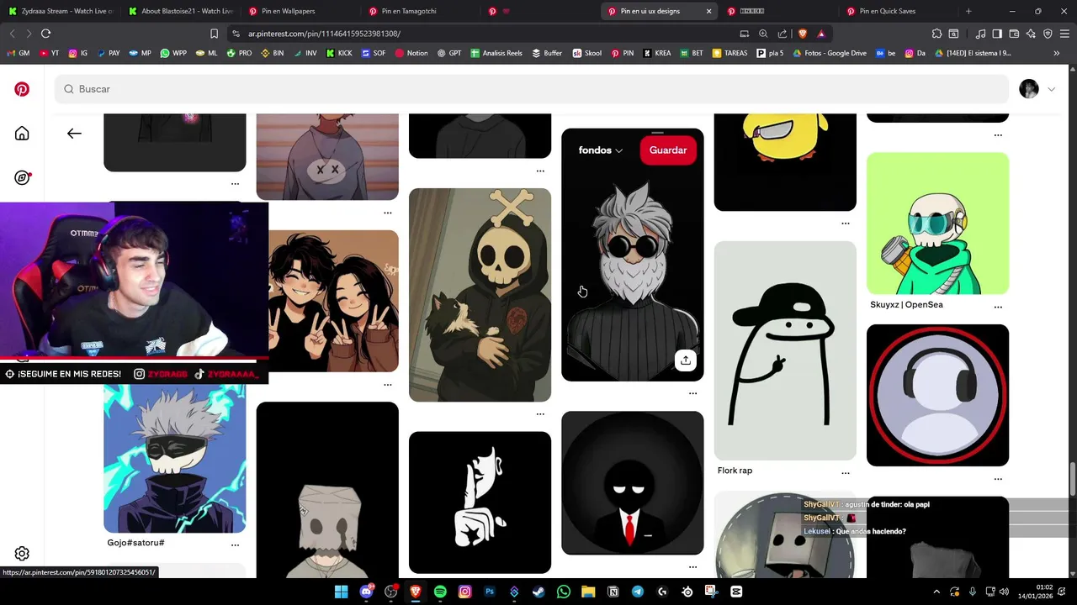
Task: Open the Pinterest logo home link
Action: [x=22, y=89]
